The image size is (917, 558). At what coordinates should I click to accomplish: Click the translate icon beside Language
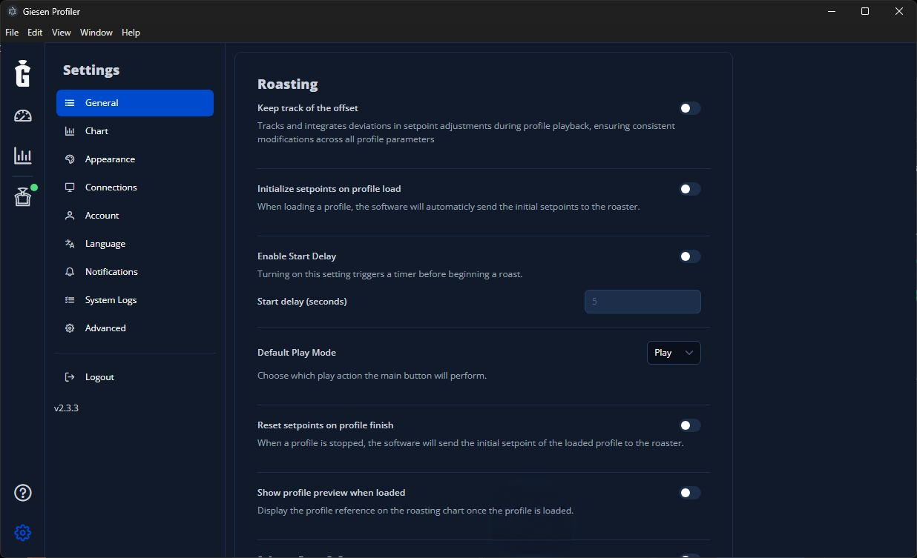pos(70,244)
